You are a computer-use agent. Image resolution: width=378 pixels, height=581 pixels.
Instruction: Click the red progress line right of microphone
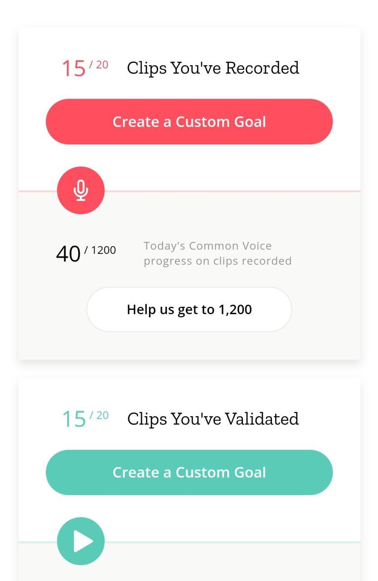tap(232, 191)
